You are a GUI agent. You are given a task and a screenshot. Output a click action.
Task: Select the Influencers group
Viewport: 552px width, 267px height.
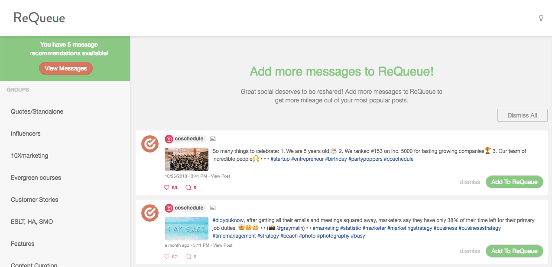coord(26,133)
